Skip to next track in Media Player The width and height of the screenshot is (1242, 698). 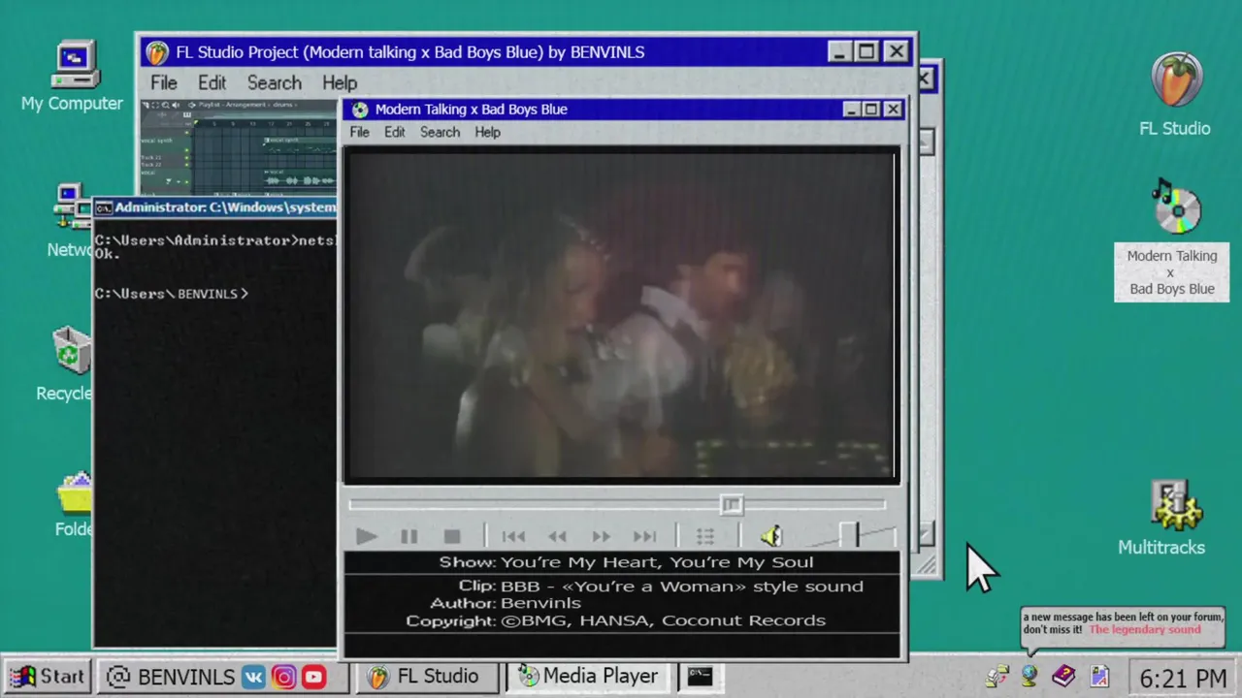click(x=644, y=536)
